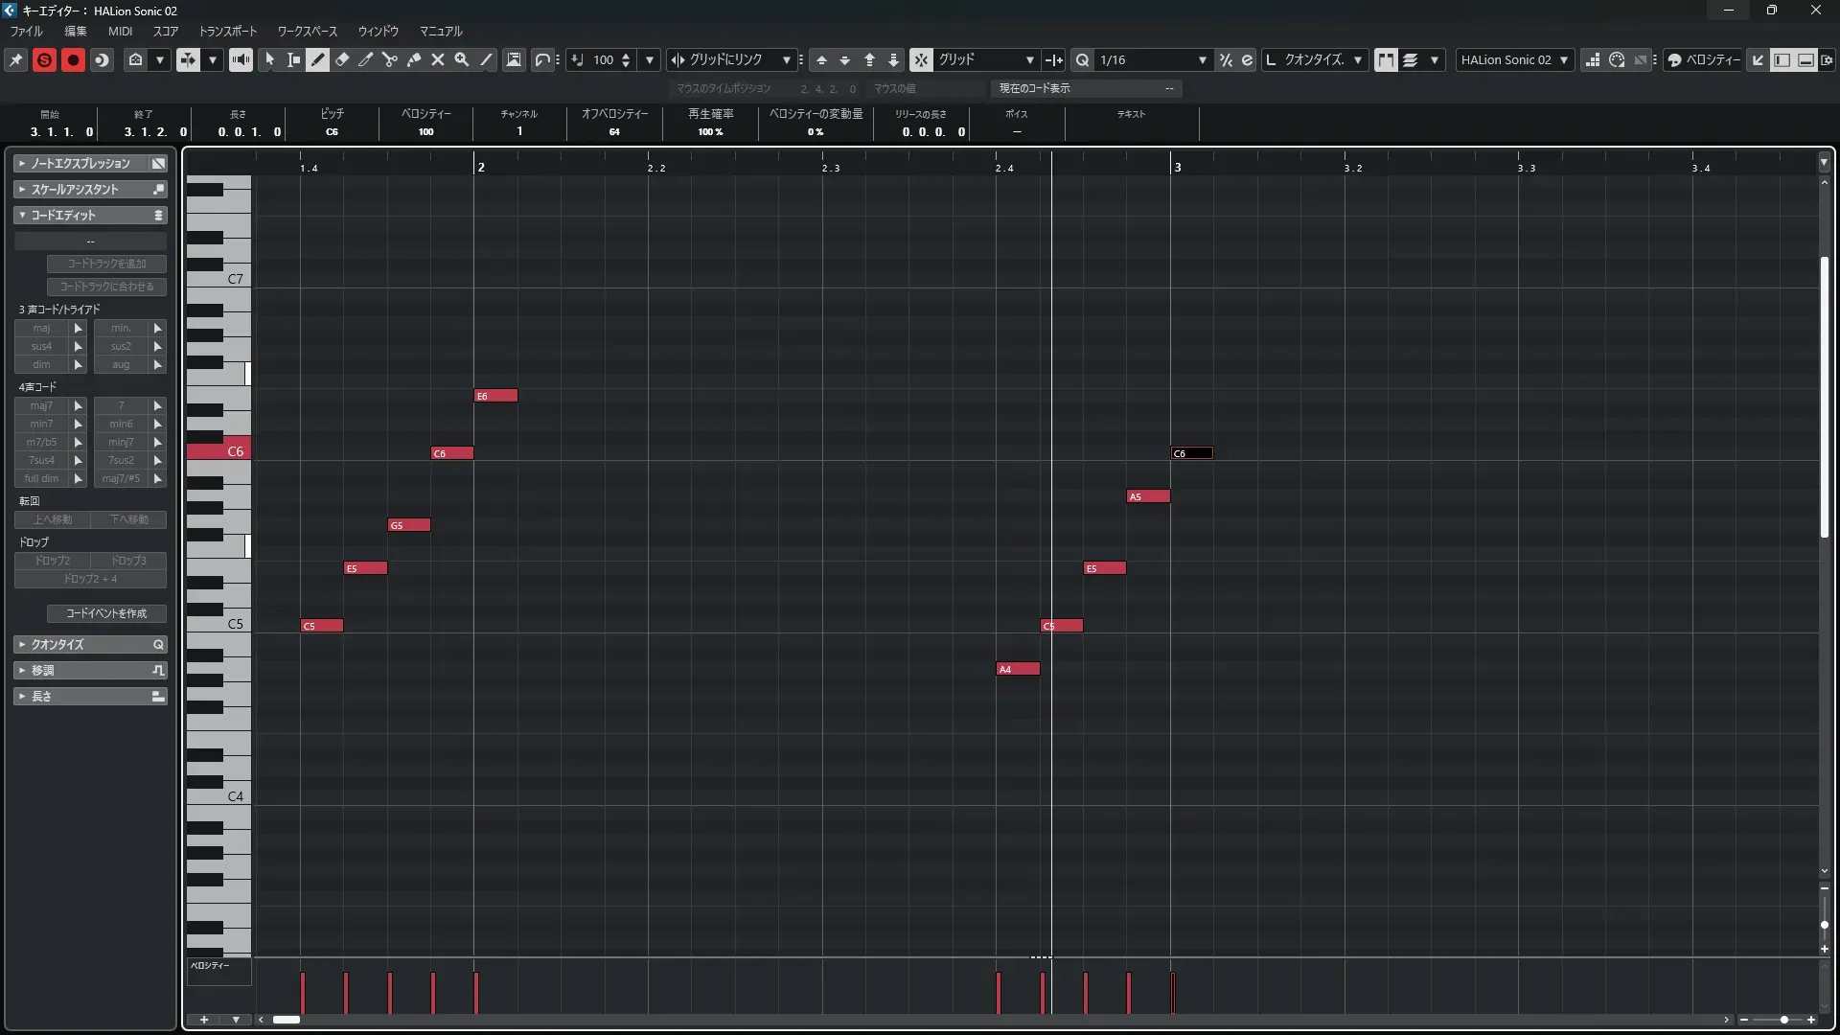Toggle Solo Editor button
1840x1035 pixels.
[x=44, y=59]
